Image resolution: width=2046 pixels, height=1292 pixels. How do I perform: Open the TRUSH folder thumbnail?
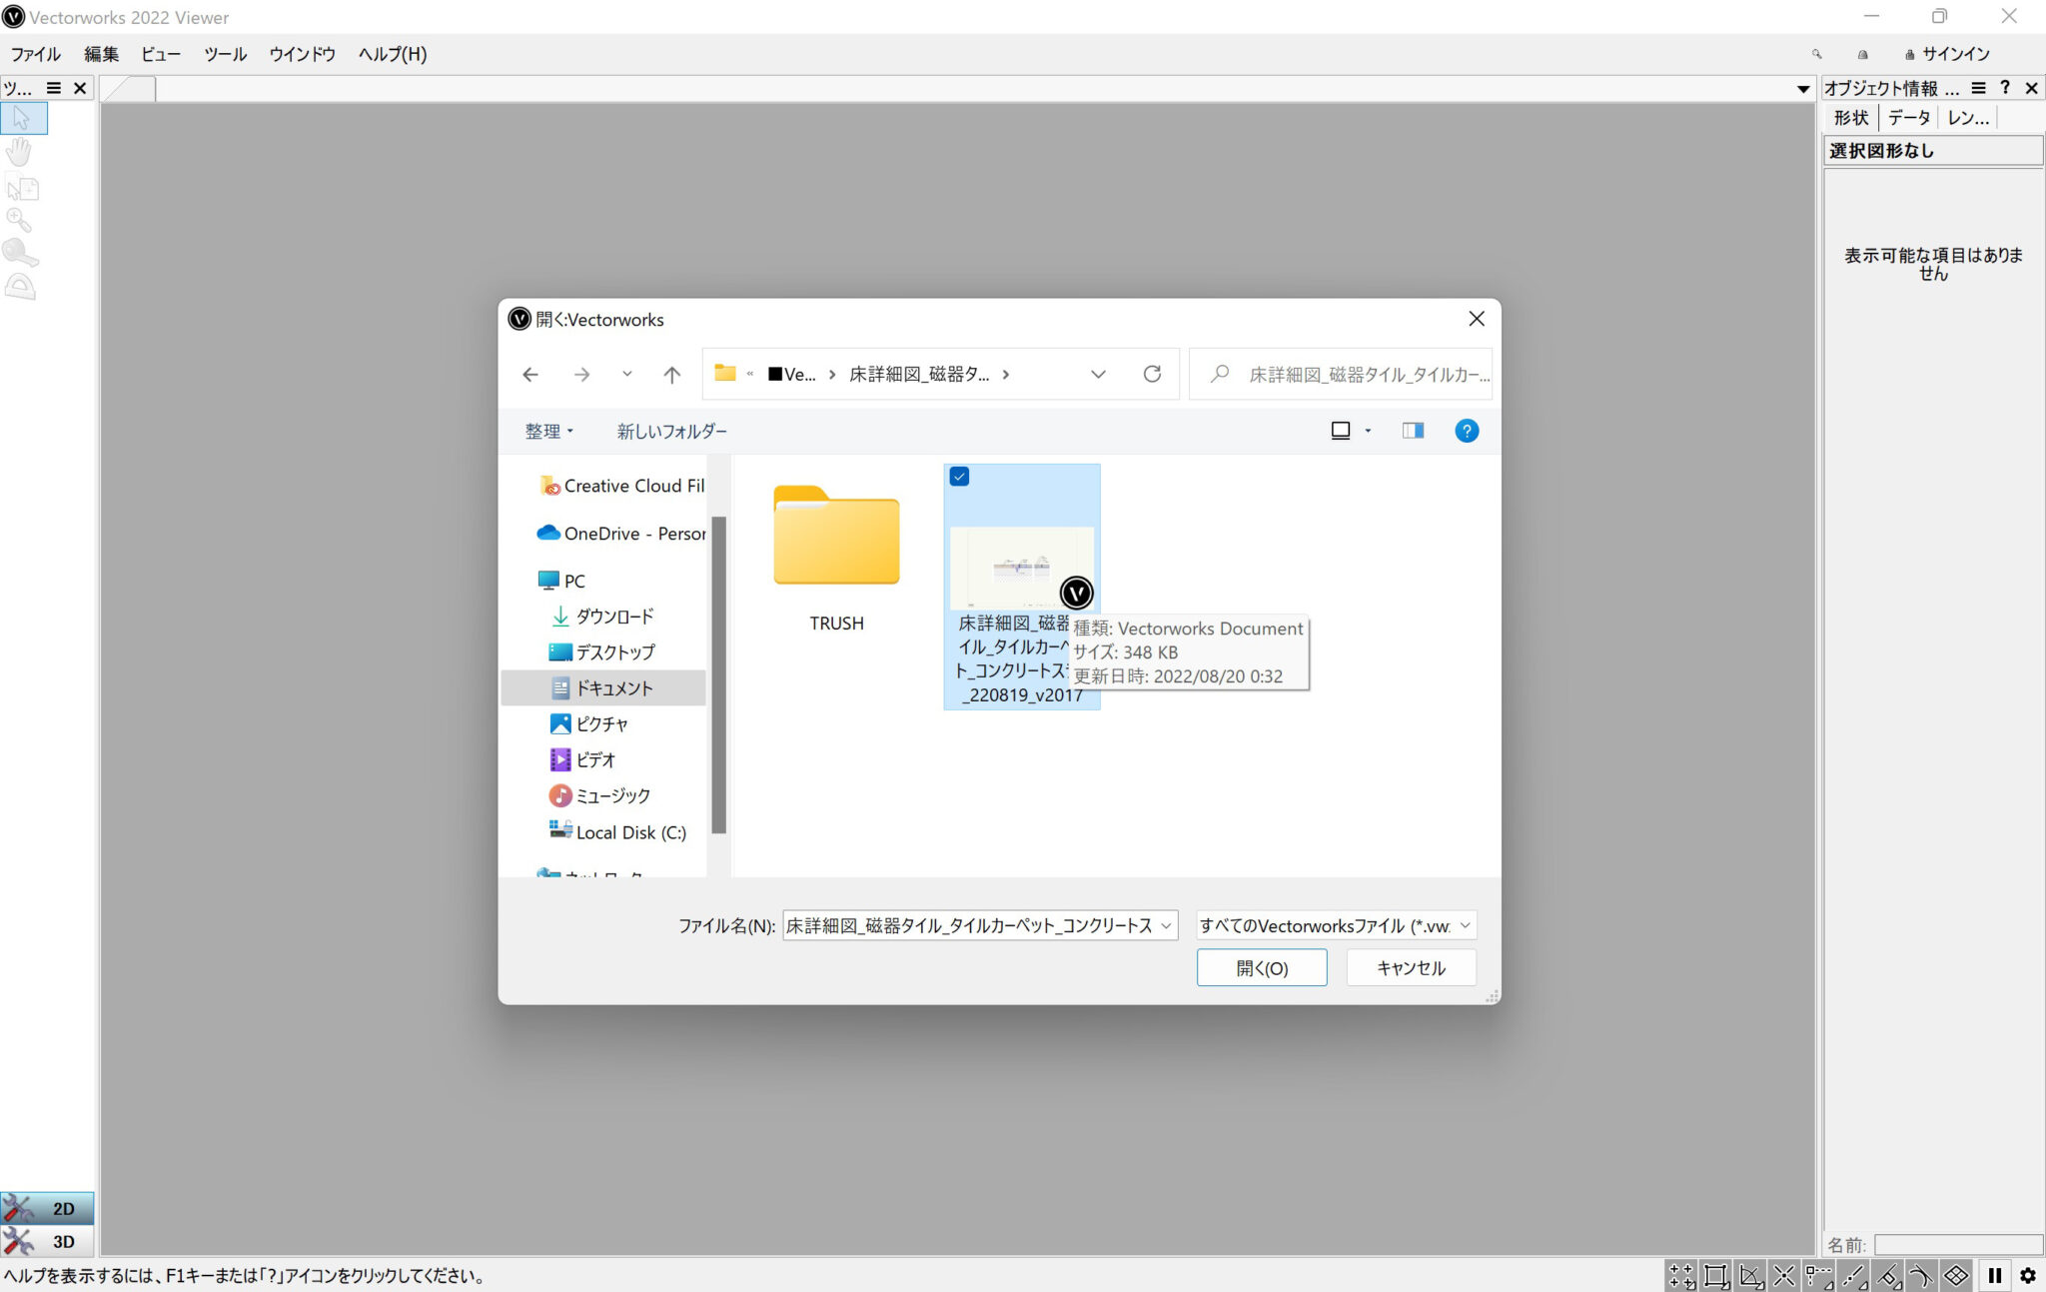pyautogui.click(x=835, y=540)
